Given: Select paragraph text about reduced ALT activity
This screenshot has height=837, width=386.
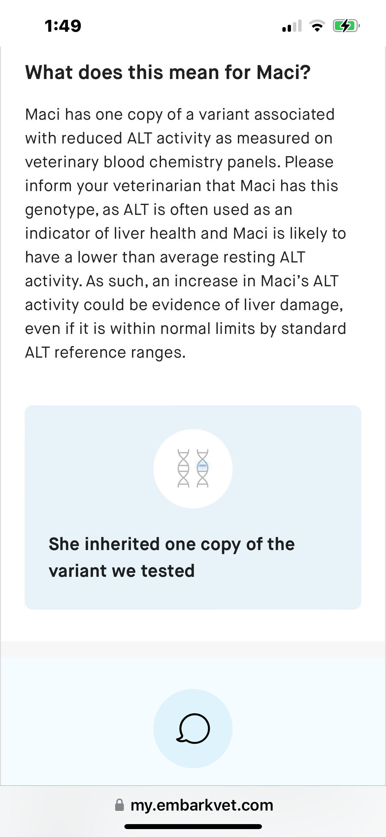Looking at the screenshot, I should [186, 233].
